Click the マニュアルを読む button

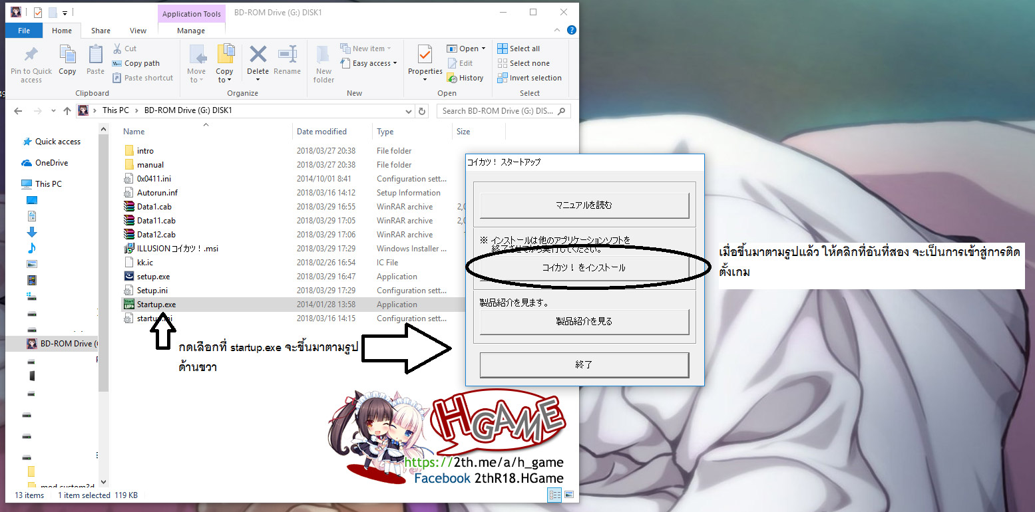(x=584, y=205)
